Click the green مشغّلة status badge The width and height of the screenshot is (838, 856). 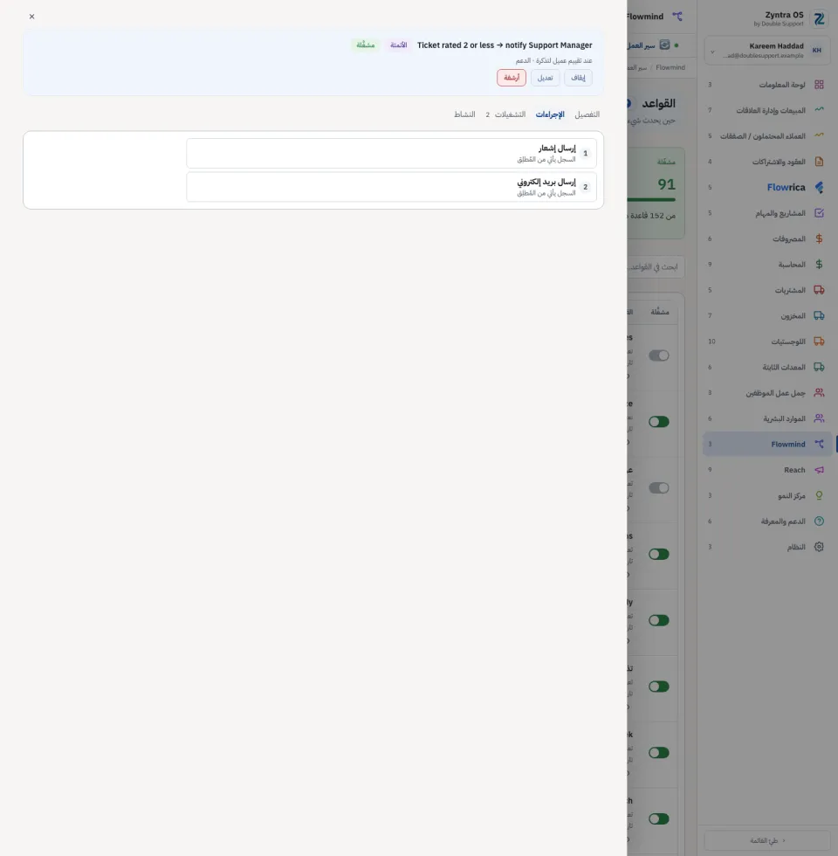pyautogui.click(x=366, y=45)
